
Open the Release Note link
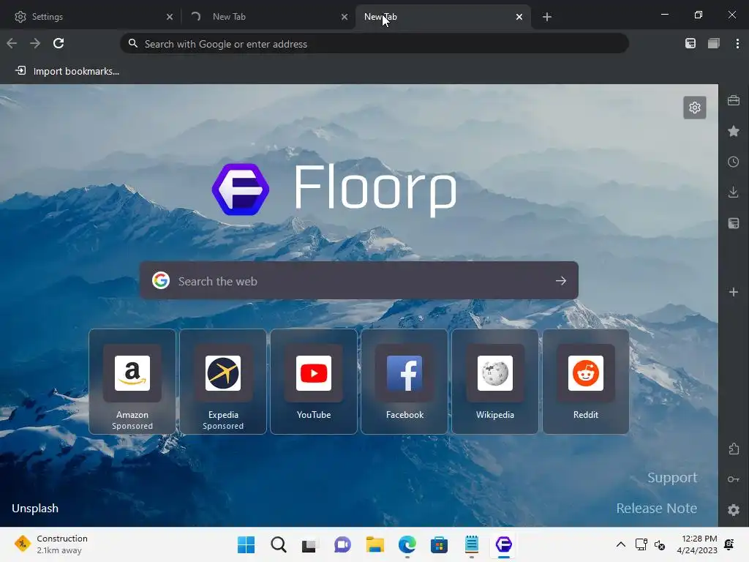pyautogui.click(x=656, y=508)
